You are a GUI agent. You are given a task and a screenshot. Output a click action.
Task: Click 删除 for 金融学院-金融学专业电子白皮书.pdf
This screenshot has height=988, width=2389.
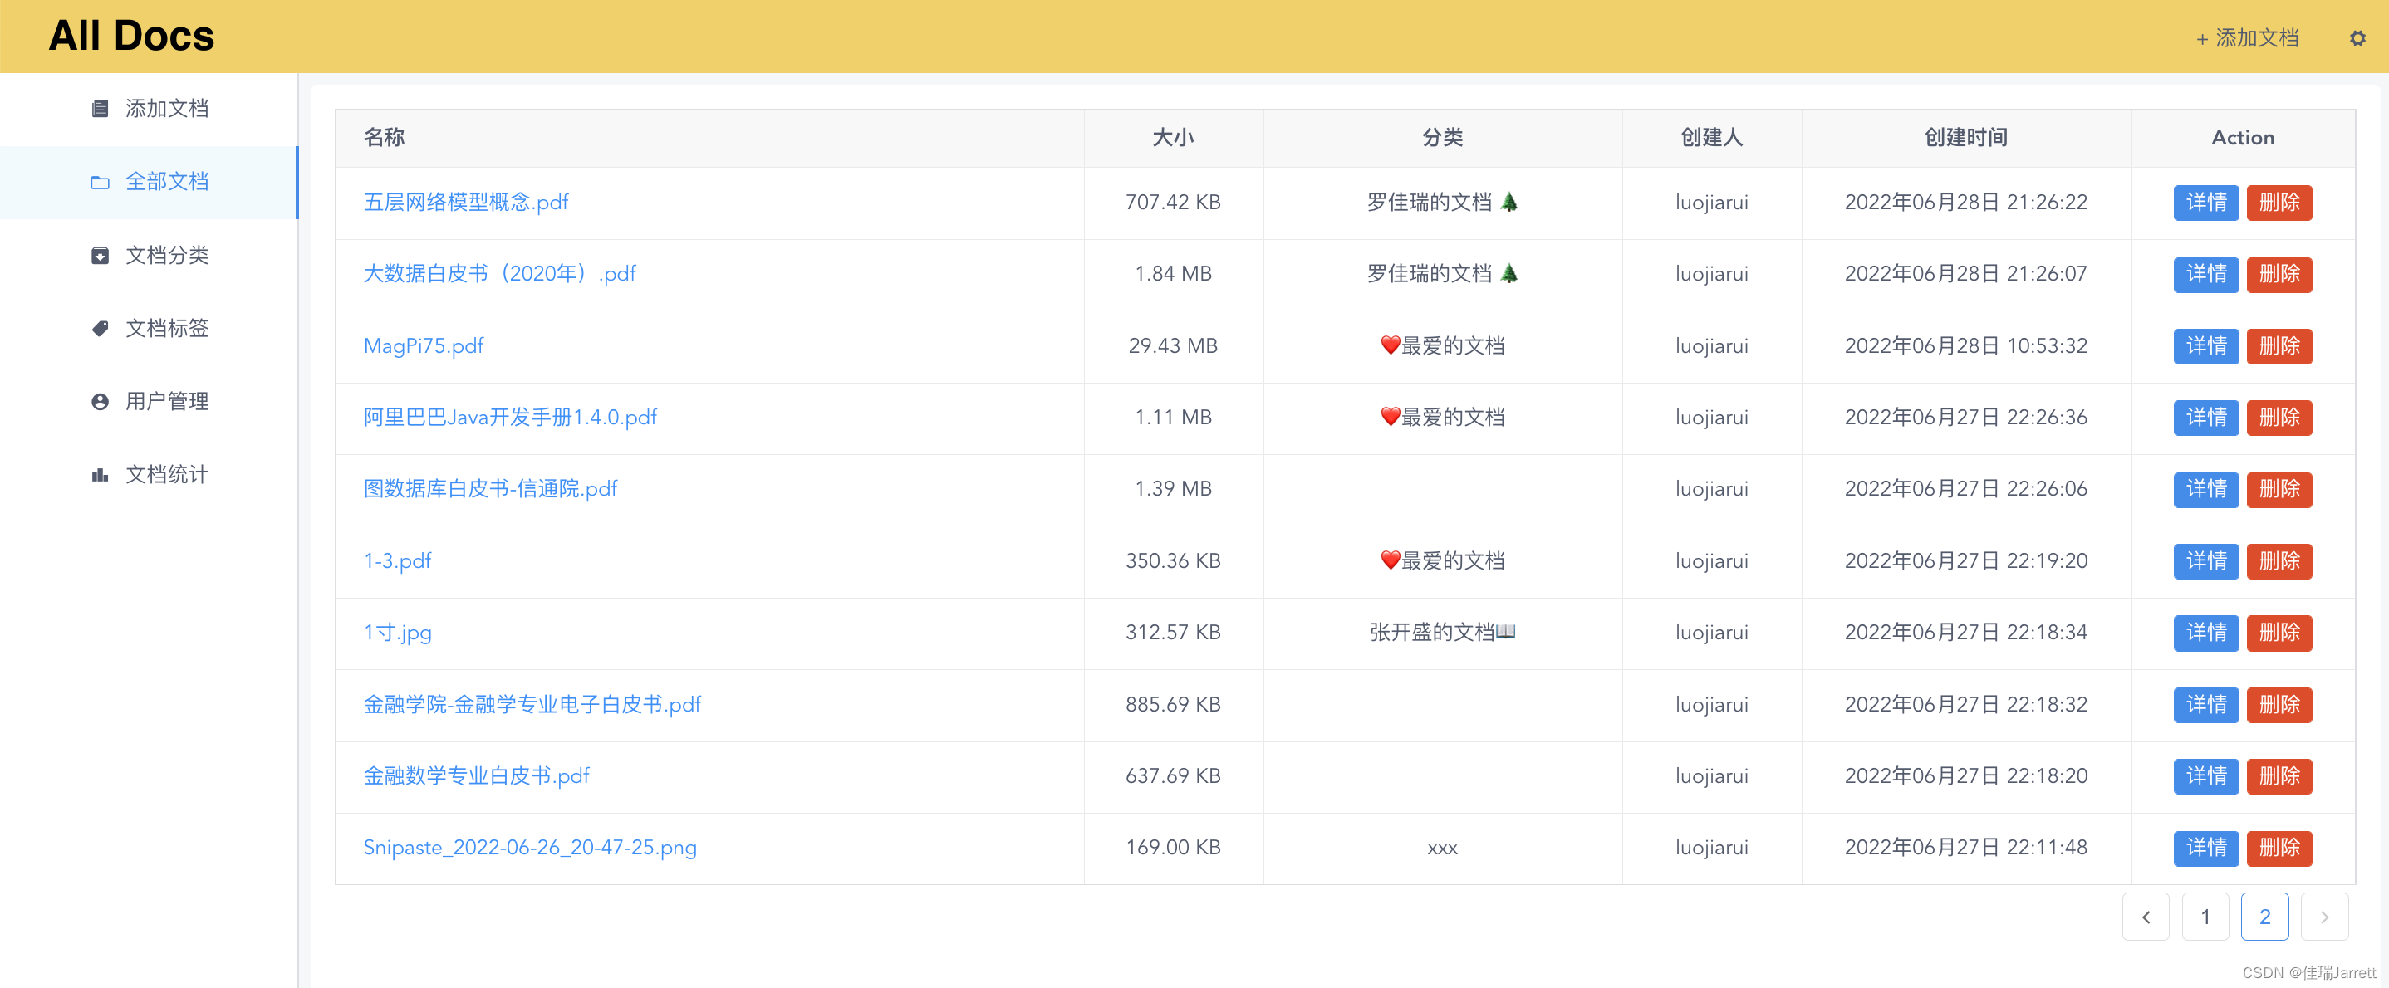[x=2279, y=704]
